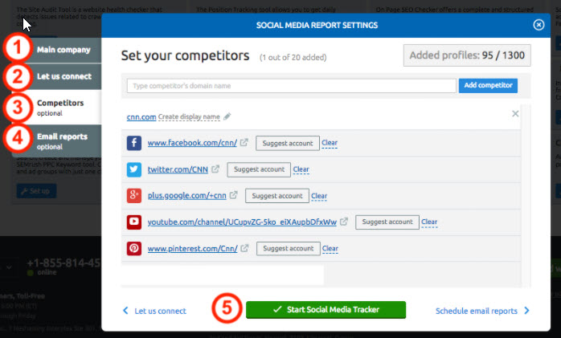The height and width of the screenshot is (338, 561).
Task: Click the 1 out of 20 added text
Action: [x=293, y=58]
